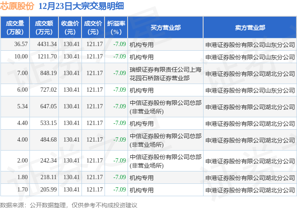Click the 折溢率(%) column header
Viewport: 297px width, 209px height.
pyautogui.click(x=116, y=27)
